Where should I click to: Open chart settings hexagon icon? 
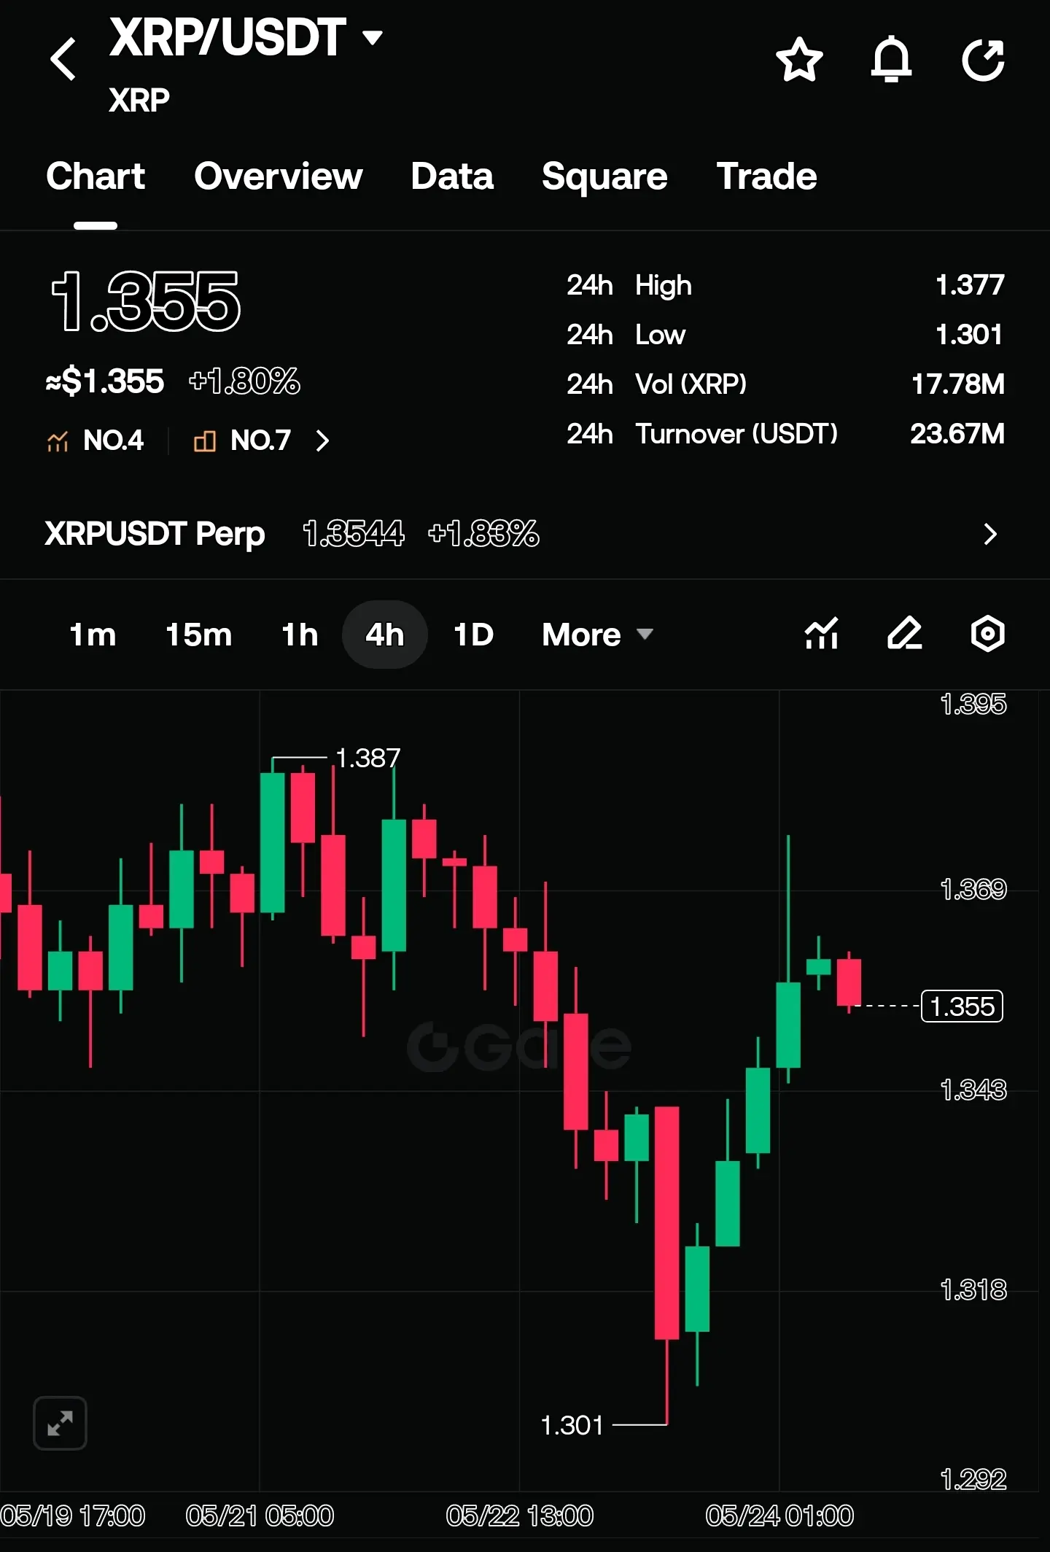click(988, 633)
